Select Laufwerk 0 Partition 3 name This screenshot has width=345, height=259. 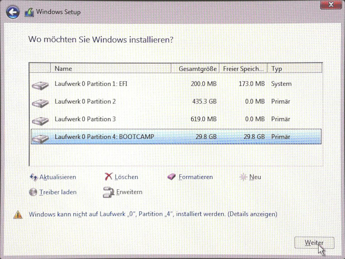click(x=85, y=119)
